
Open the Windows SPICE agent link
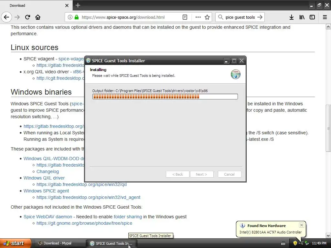46,191
